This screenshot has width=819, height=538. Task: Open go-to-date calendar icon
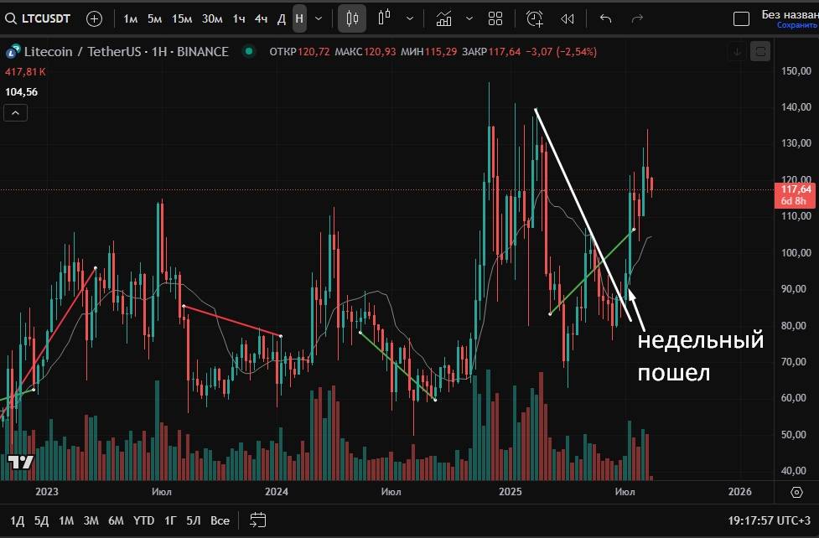tap(257, 520)
